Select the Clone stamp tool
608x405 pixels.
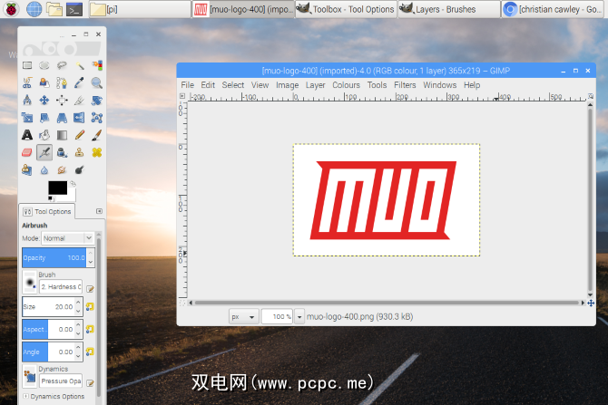[x=80, y=152]
